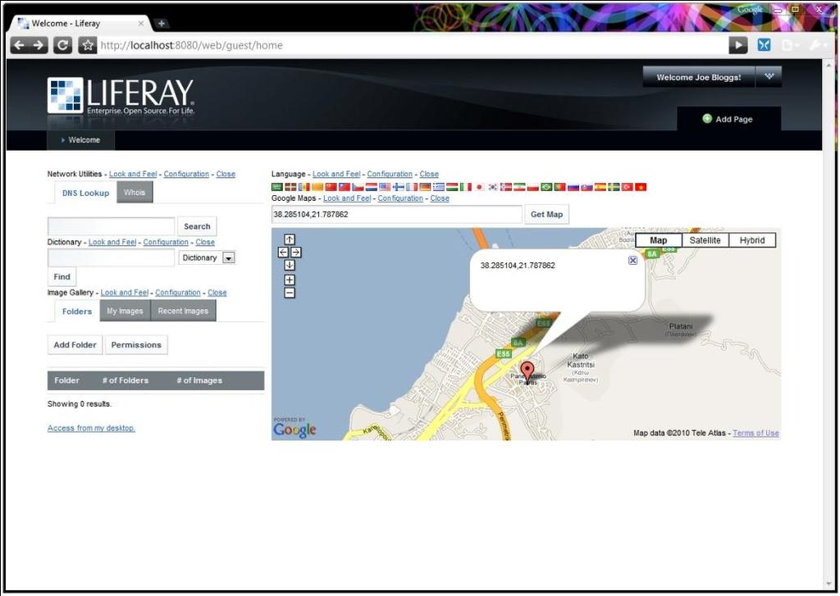The width and height of the screenshot is (840, 596).
Task: Select the Folders tab in Image Gallery
Action: pyautogui.click(x=76, y=312)
